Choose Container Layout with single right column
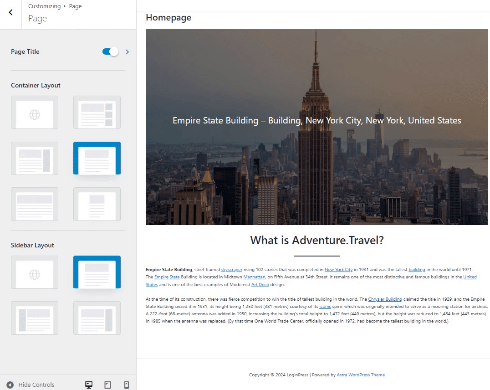 35,158
